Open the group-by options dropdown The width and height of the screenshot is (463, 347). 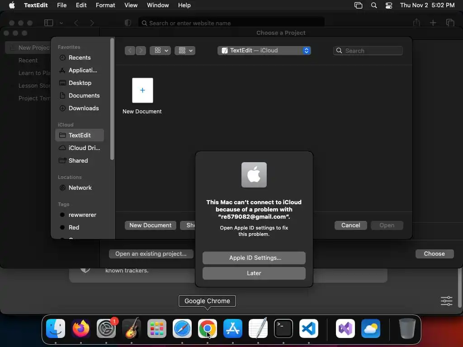point(185,51)
